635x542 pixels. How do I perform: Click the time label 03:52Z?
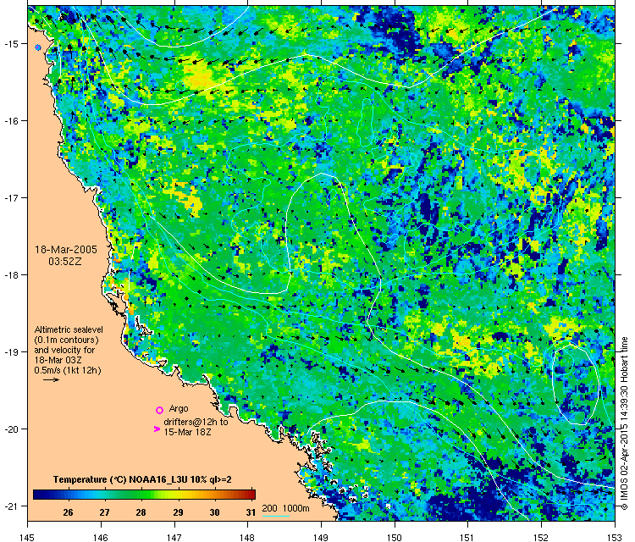pos(65,262)
